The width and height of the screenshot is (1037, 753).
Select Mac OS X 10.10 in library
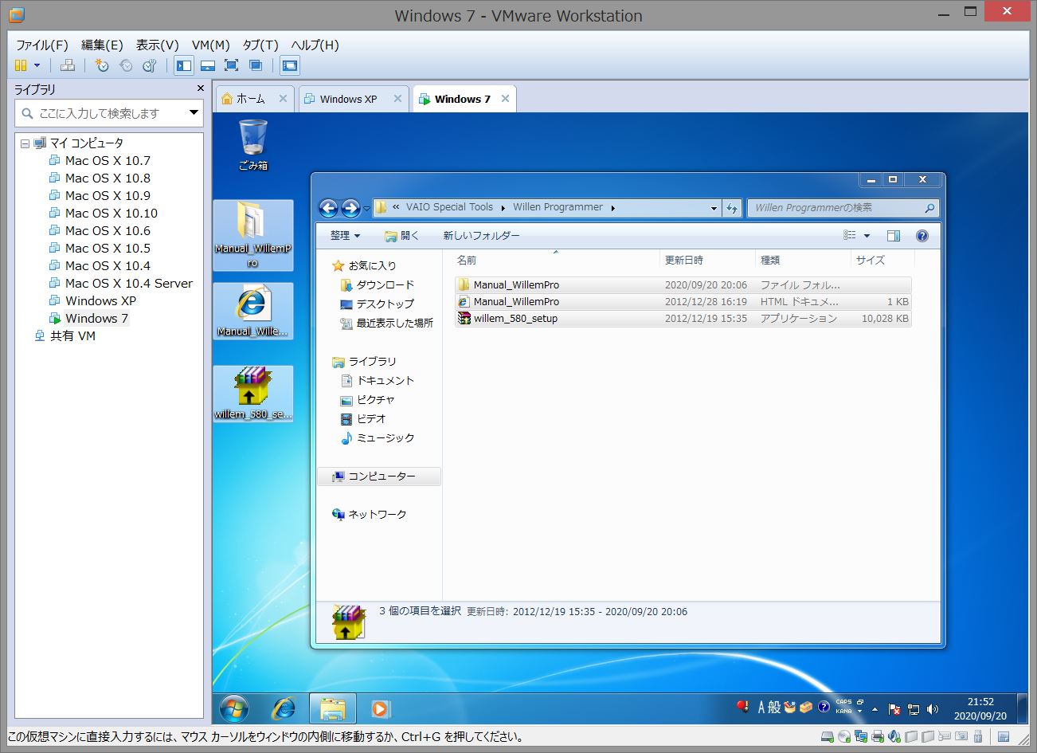click(112, 213)
